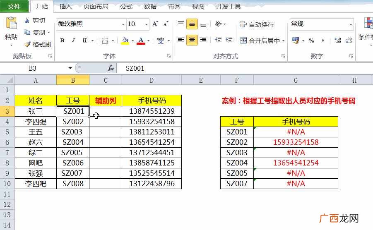
Task: Click the text orientation icon
Action: coord(218,24)
